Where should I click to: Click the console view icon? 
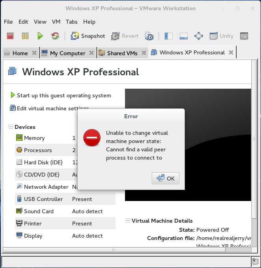click(244, 36)
